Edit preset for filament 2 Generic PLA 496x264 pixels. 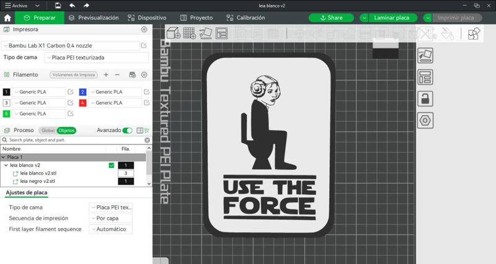(146, 92)
